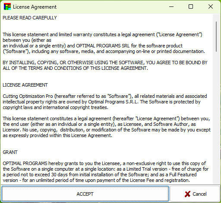This screenshot has width=221, height=203.
Task: Click the "GRANT" section heading
Action: coord(10,152)
